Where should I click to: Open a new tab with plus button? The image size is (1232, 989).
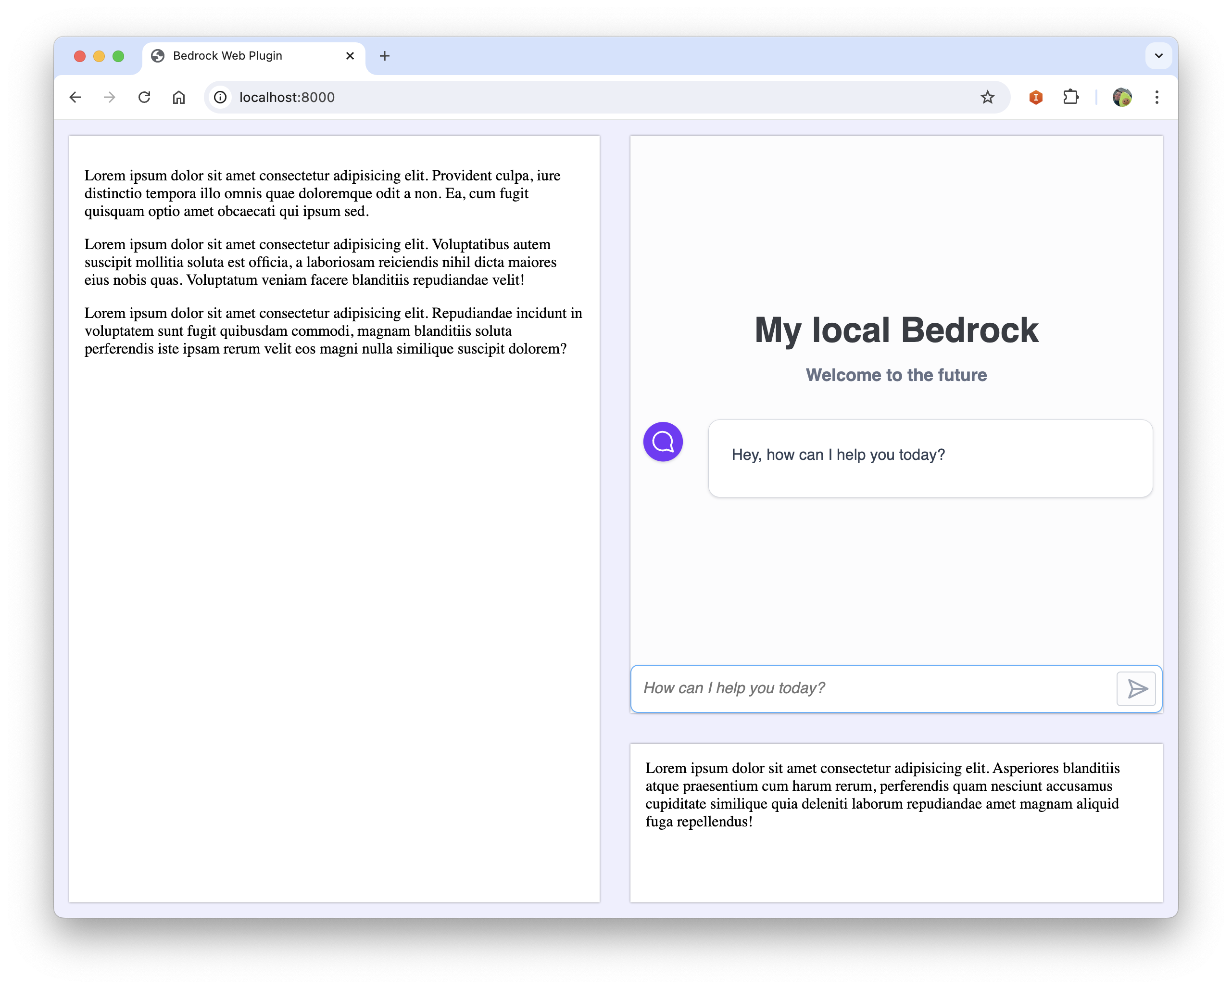(x=385, y=55)
